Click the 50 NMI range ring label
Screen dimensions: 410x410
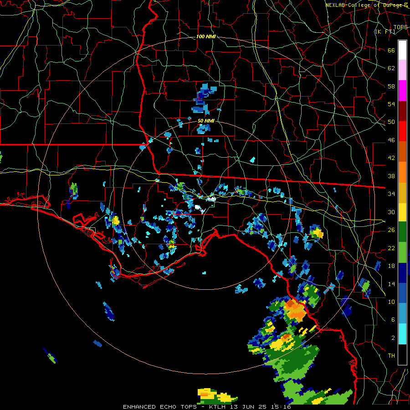pos(206,121)
